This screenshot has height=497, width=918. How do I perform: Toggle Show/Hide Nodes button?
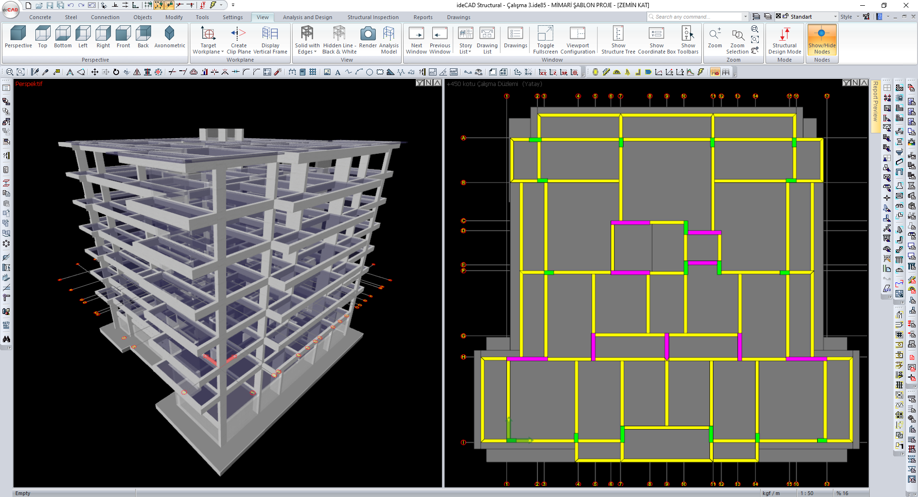click(822, 39)
